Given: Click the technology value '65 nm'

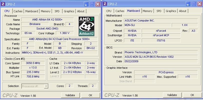Looking at the screenshot, I should pos(28,33).
